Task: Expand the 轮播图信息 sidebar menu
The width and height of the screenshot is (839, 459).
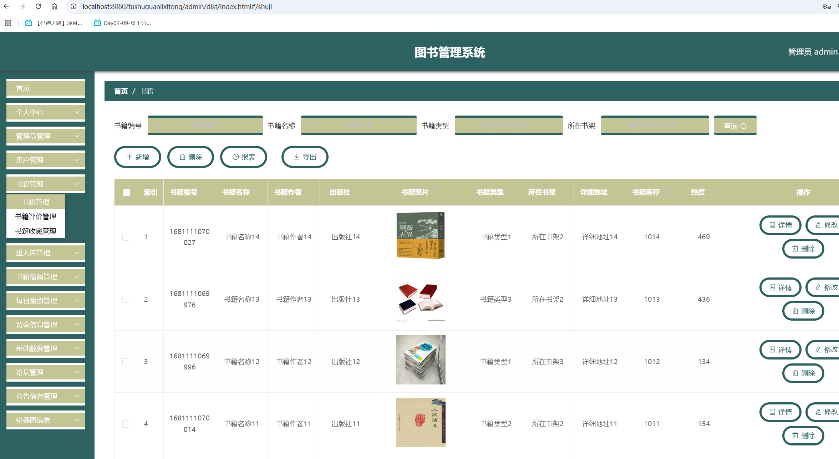Action: pyautogui.click(x=46, y=420)
